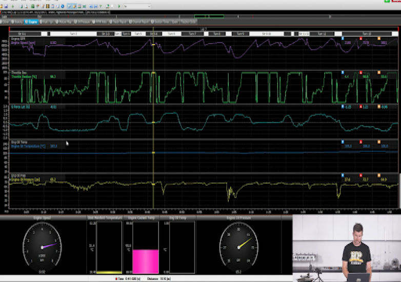Image resolution: width=401 pixels, height=282 pixels.
Task: Click the Eng Oil Temp bar gauge header
Action: coord(178,218)
